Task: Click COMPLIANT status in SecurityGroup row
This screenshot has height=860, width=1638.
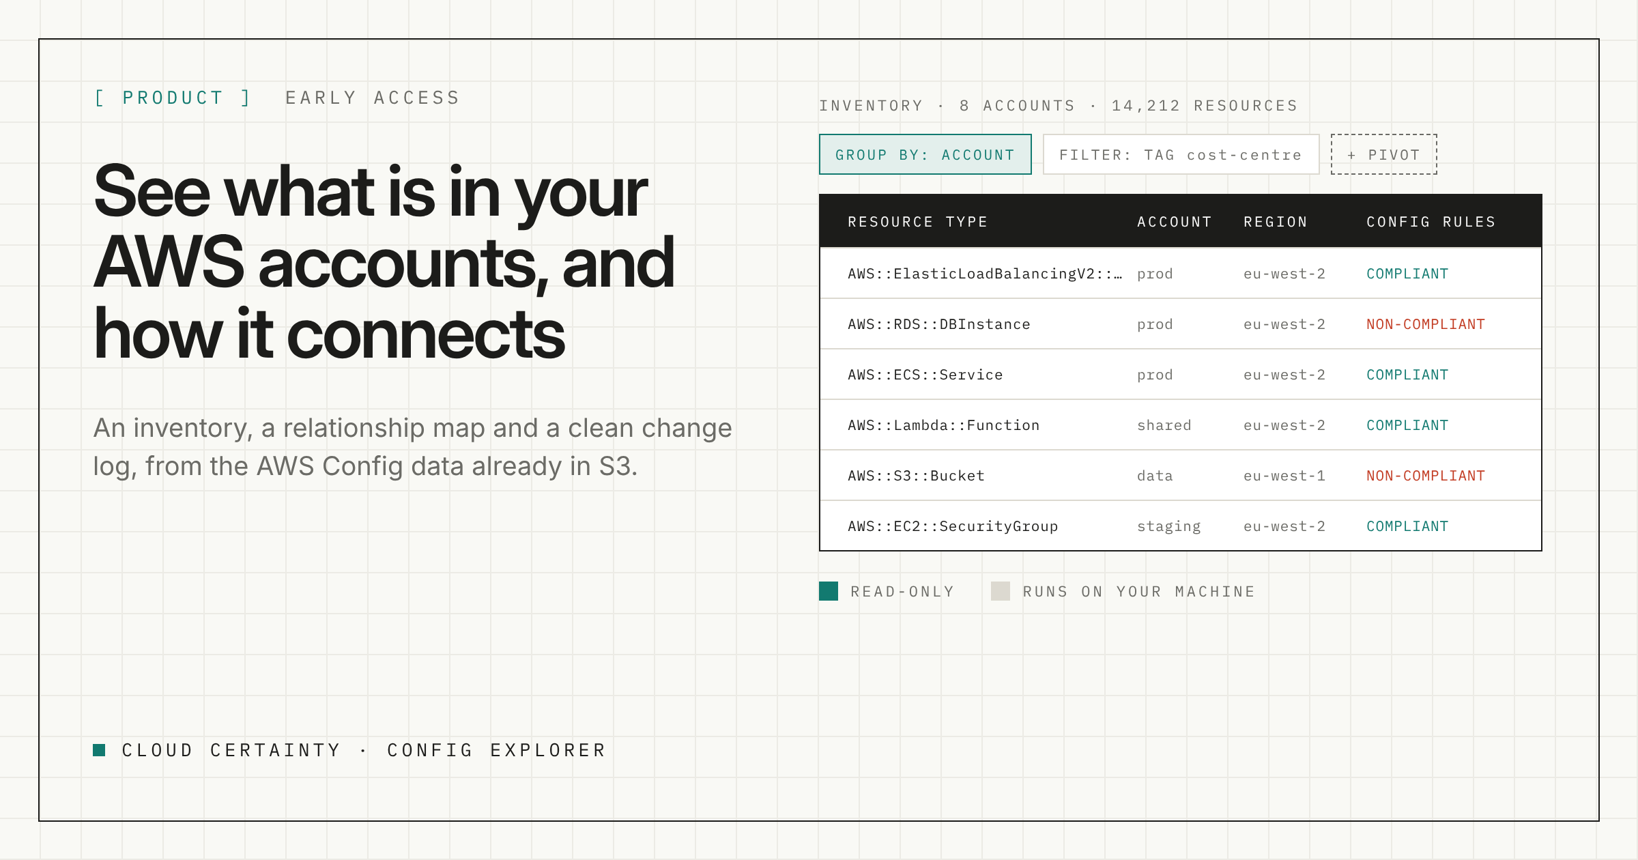Action: coord(1407,526)
